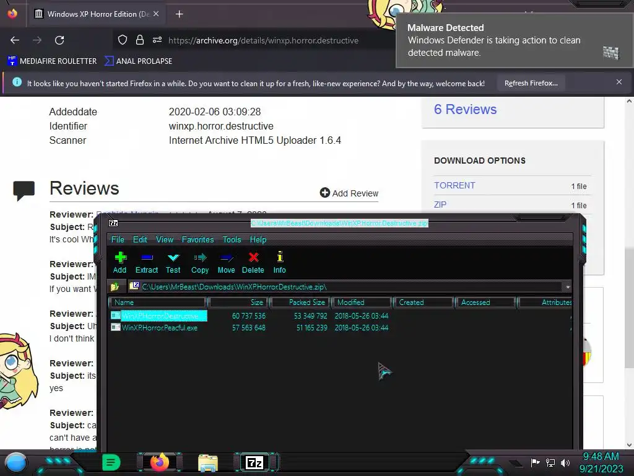The image size is (634, 476).
Task: Sort by Packed Size column
Action: [x=301, y=302]
